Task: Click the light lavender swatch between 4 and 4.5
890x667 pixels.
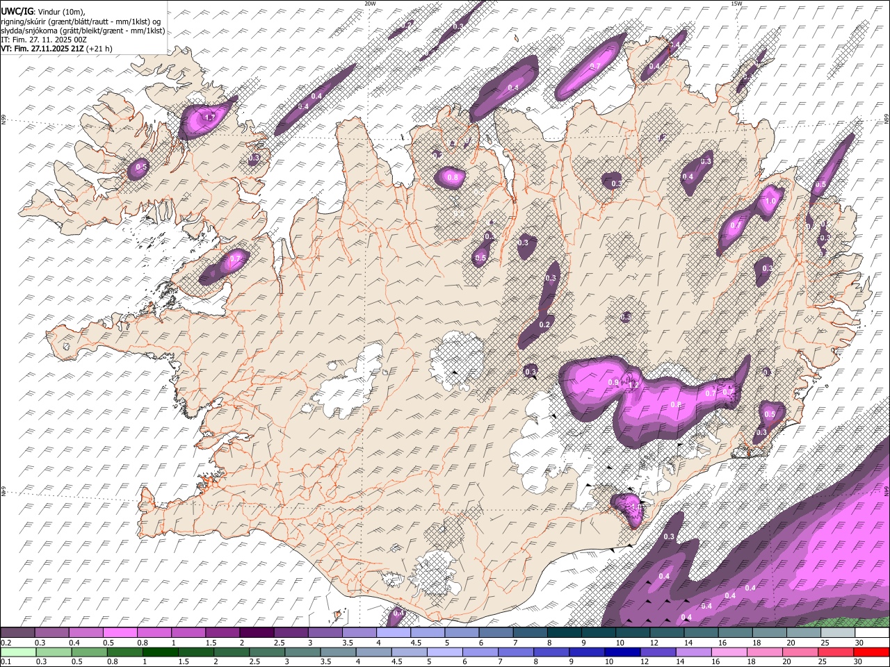Action: coord(393,632)
